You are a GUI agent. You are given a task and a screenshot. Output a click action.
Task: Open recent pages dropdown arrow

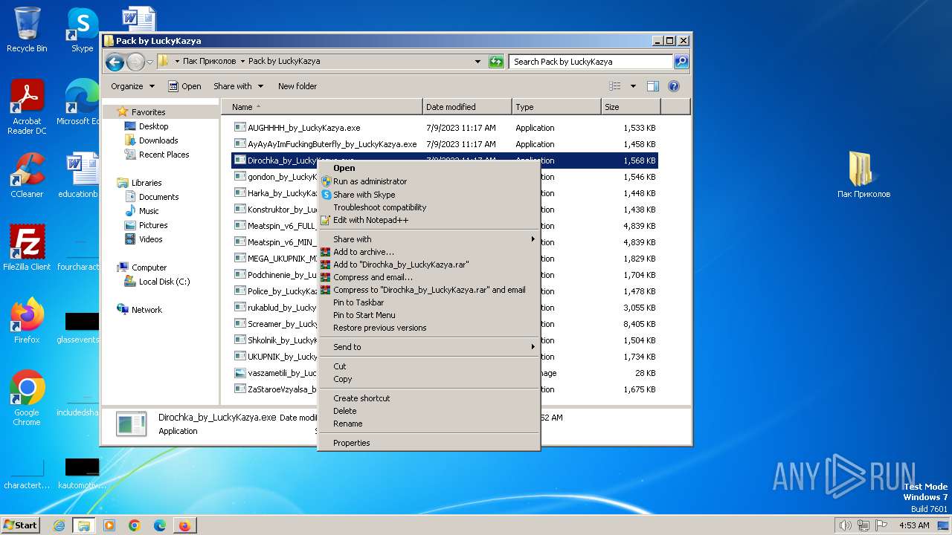(149, 62)
